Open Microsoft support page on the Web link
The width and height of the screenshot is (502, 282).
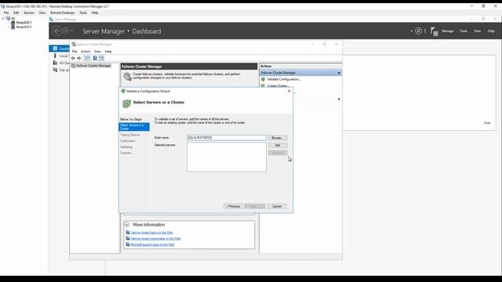coord(152,244)
